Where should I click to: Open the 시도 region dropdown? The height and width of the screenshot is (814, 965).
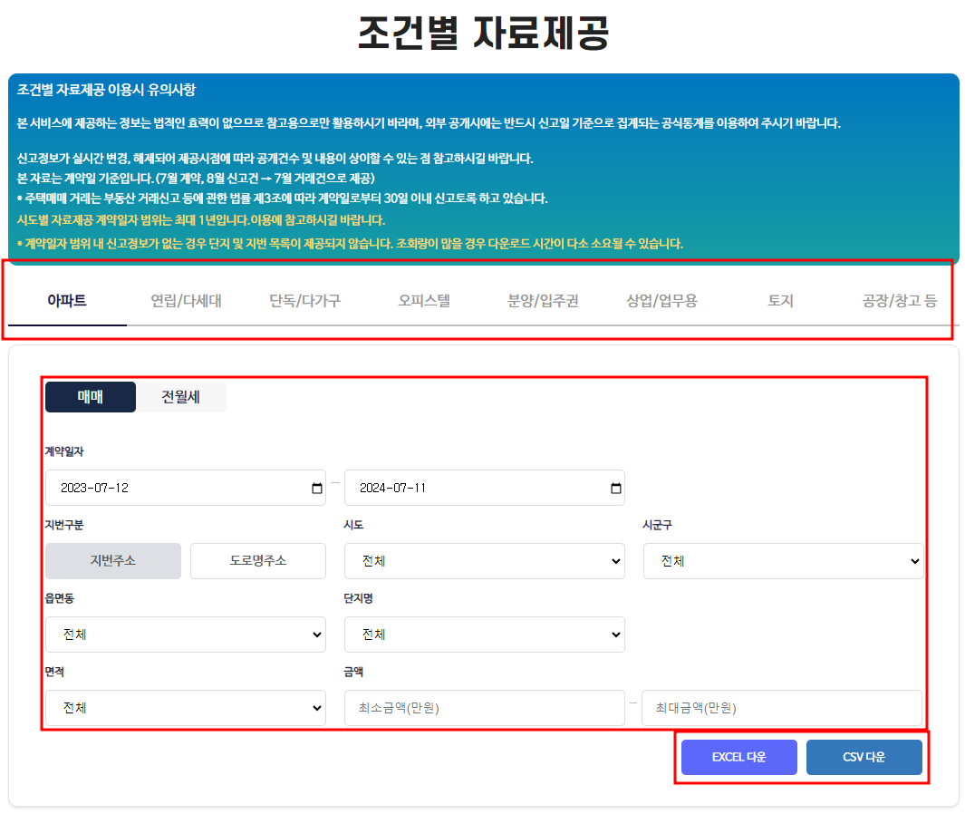point(484,560)
